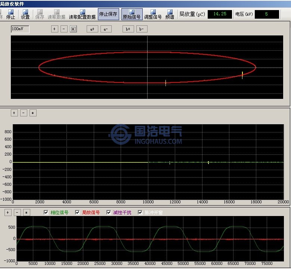Image resolution: width=291 pixels, height=269 pixels.
Task: Click the 停止保存 (stop saving) button
Action: click(108, 14)
